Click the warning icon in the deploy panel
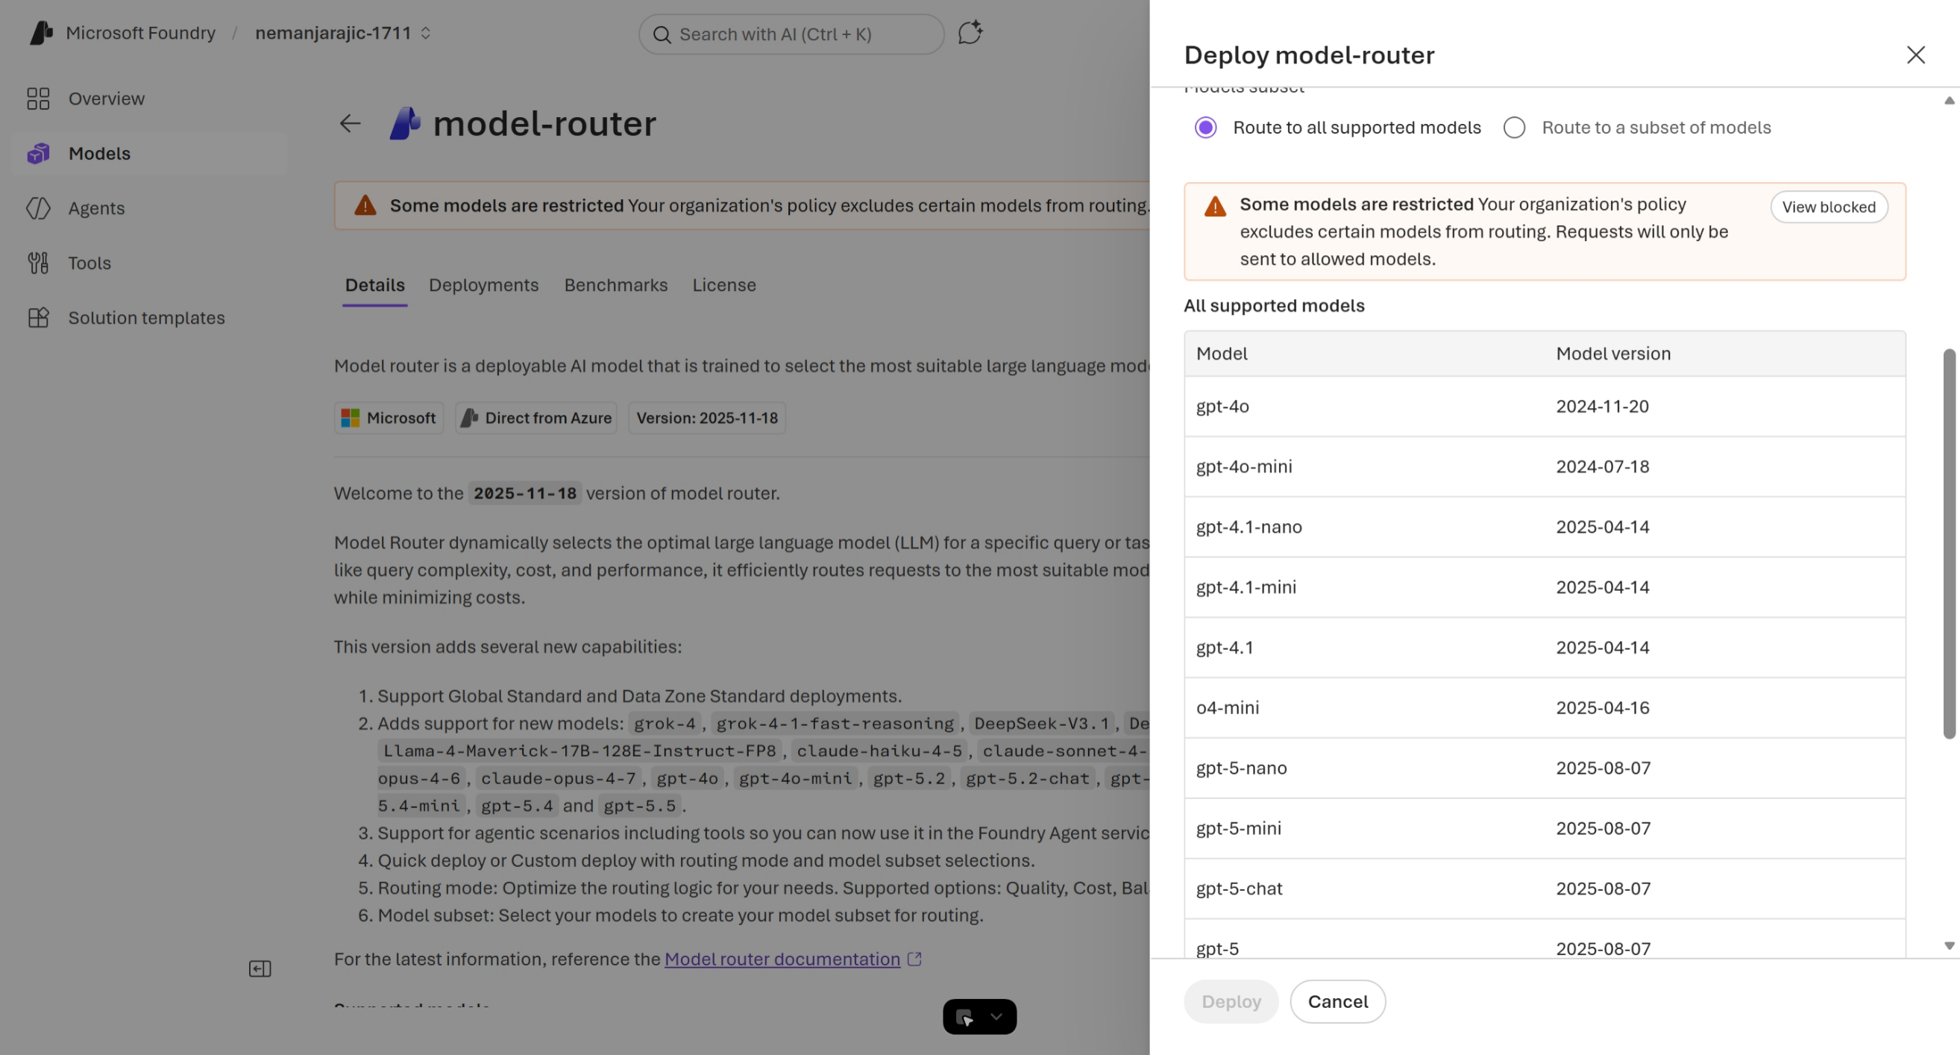 coord(1215,206)
